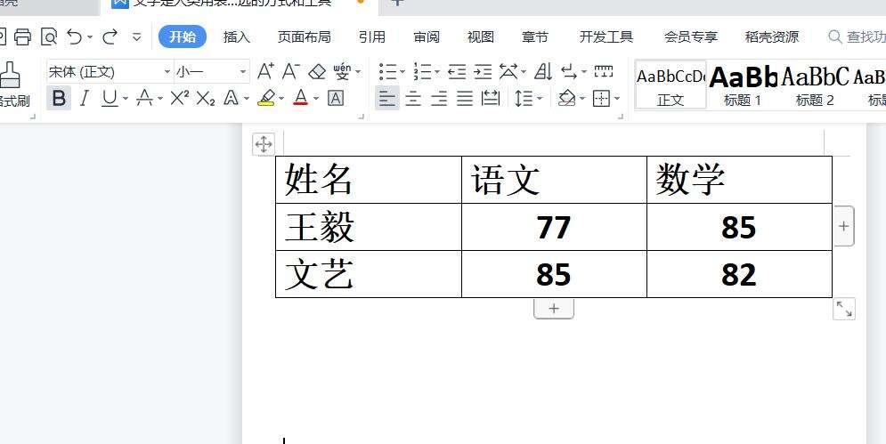Apply bullet list formatting
Image resolution: width=886 pixels, height=444 pixels.
pyautogui.click(x=387, y=72)
